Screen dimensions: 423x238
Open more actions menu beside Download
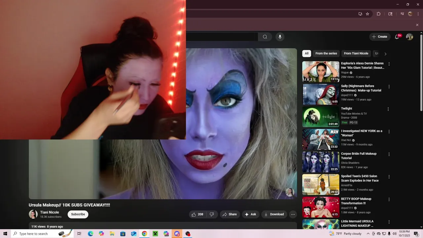tap(293, 214)
